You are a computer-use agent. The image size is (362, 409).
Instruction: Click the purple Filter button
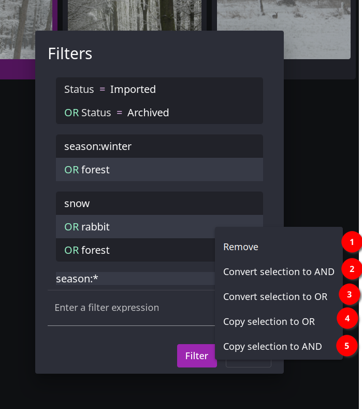(197, 356)
